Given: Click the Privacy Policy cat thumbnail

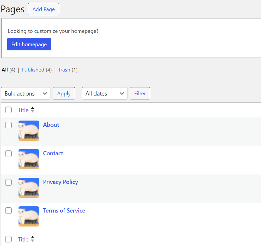Looking at the screenshot, I should pos(29,188).
